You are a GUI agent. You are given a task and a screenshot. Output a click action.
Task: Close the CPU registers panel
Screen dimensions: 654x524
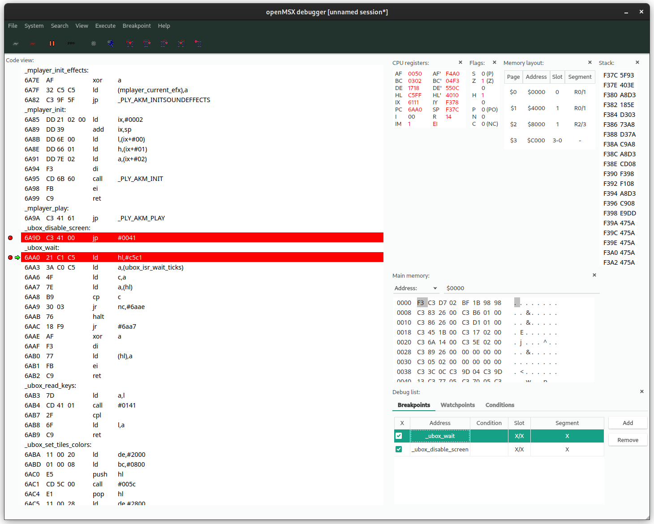[460, 62]
